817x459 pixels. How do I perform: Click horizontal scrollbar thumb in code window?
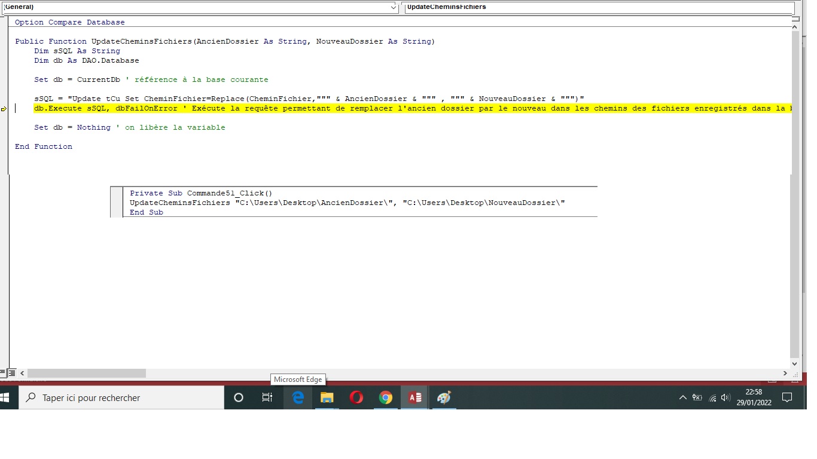coord(86,373)
